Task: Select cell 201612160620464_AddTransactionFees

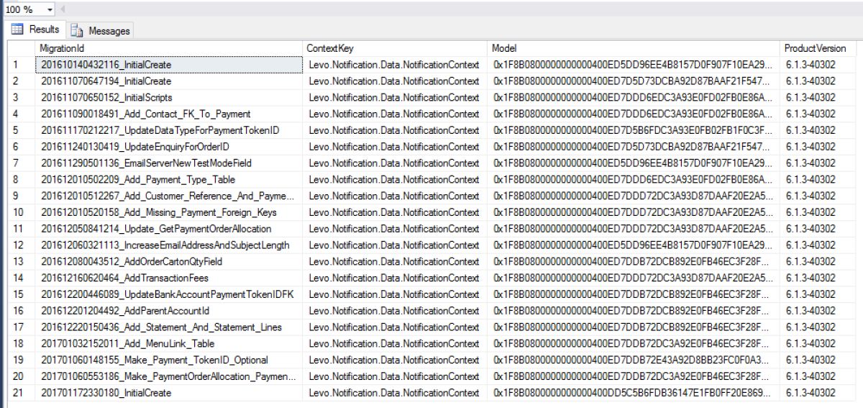Action: tap(170, 278)
